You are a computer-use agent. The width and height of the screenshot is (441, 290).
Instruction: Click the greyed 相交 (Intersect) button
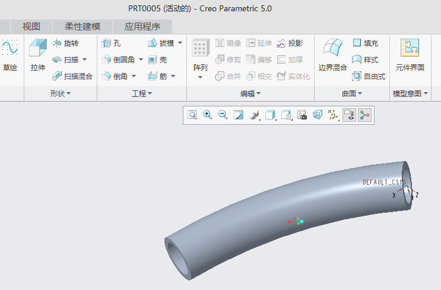pos(259,76)
